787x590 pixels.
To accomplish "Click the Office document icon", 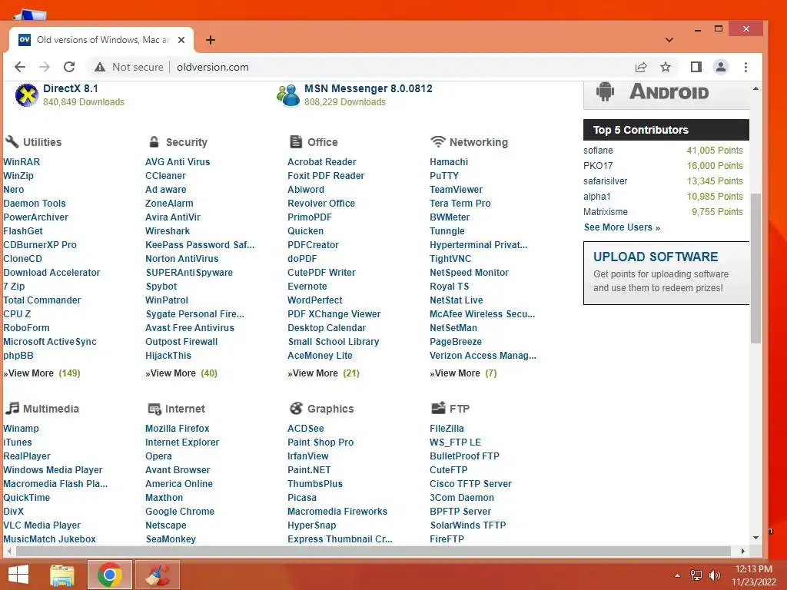I will coord(296,141).
